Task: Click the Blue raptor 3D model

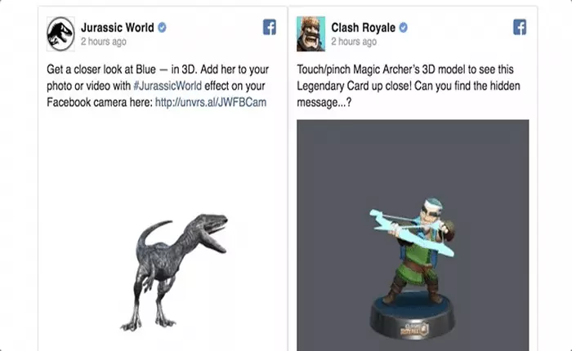Action: 174,273
